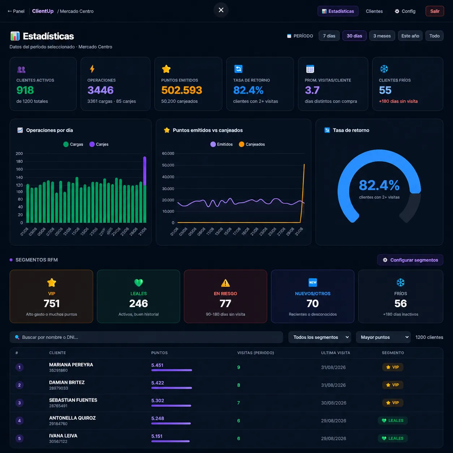
Task: Click rank badge 1 for Mariana Pereyra
Action: pos(20,367)
